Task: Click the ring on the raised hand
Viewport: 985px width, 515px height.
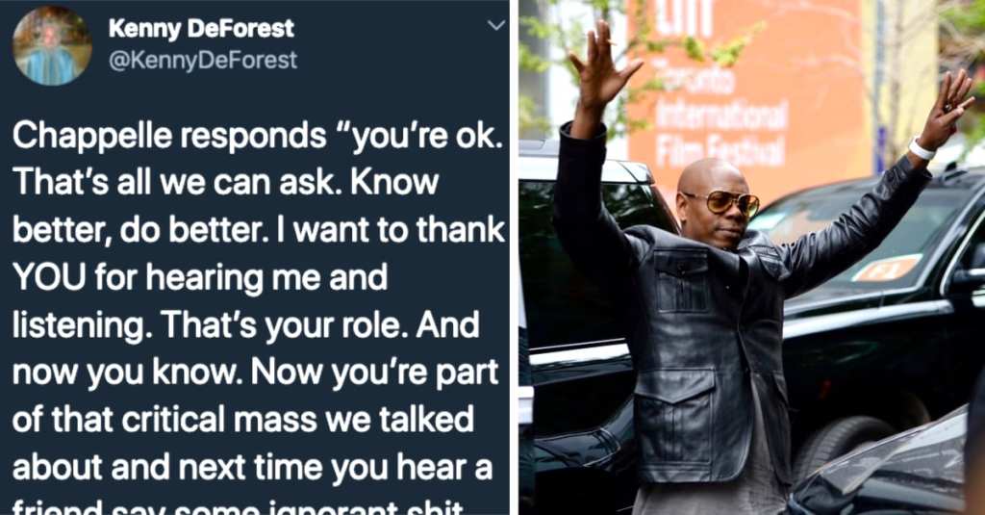Action: [x=947, y=108]
